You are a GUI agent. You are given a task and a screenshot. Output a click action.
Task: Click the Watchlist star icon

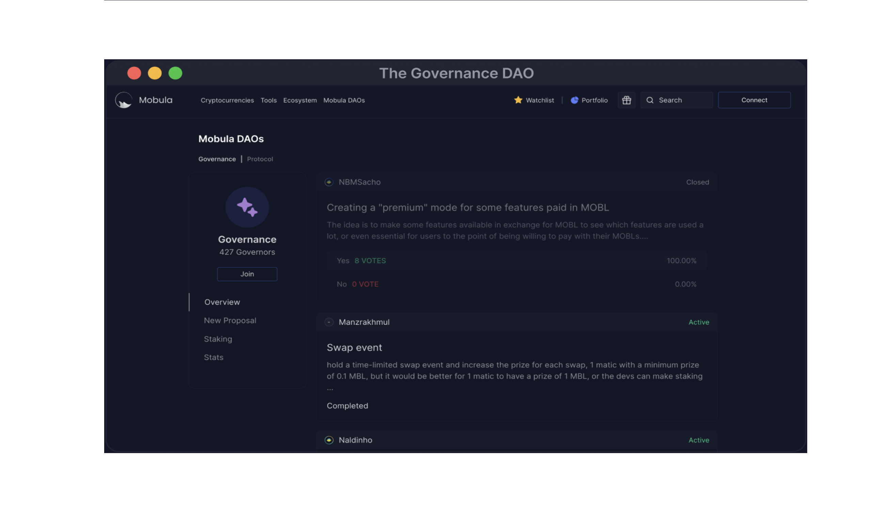pos(518,100)
